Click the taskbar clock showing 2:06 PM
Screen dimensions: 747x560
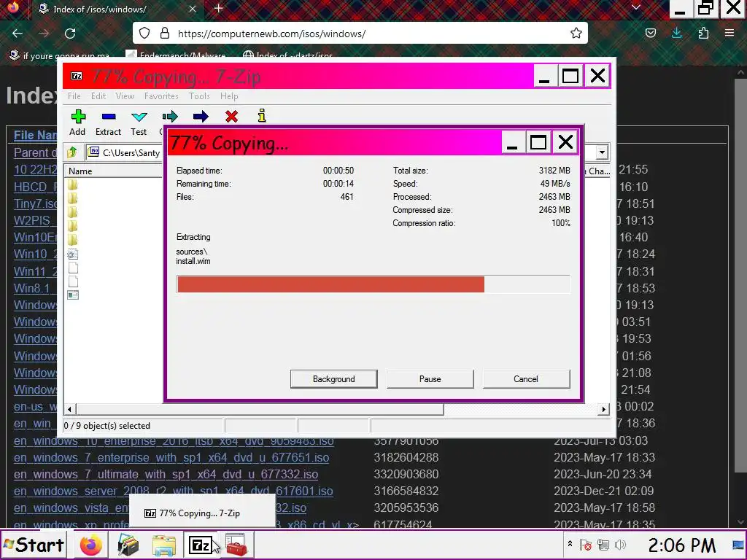[682, 545]
